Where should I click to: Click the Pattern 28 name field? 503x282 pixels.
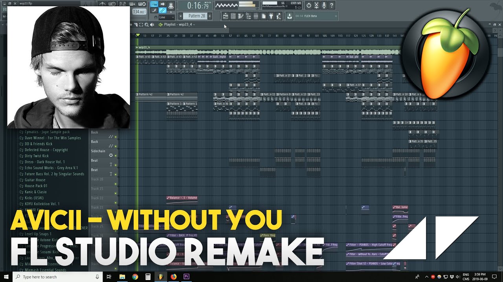pos(195,16)
